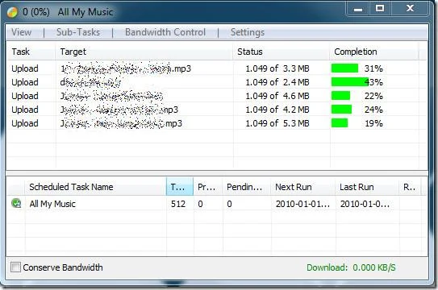Screen dimensions: 438x290
Task: Click the Scheduled Task Name column header
Action: click(x=96, y=187)
